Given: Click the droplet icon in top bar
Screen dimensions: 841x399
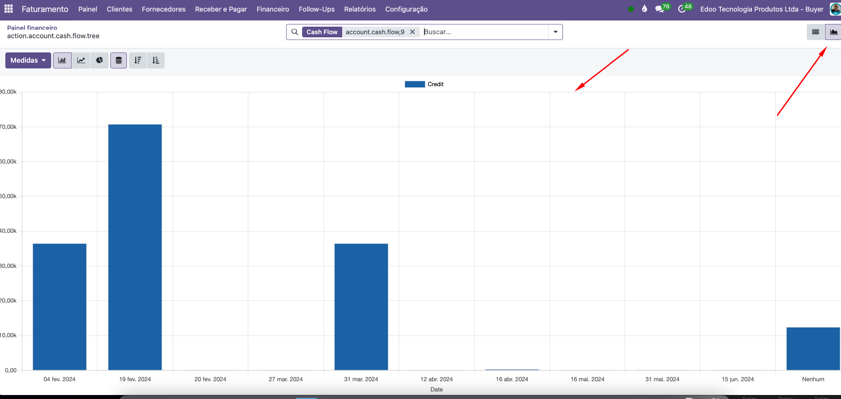Looking at the screenshot, I should click(644, 9).
